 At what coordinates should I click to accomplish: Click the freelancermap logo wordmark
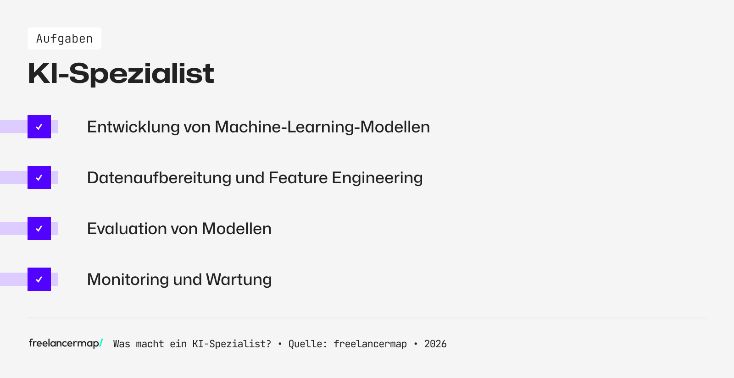click(64, 343)
